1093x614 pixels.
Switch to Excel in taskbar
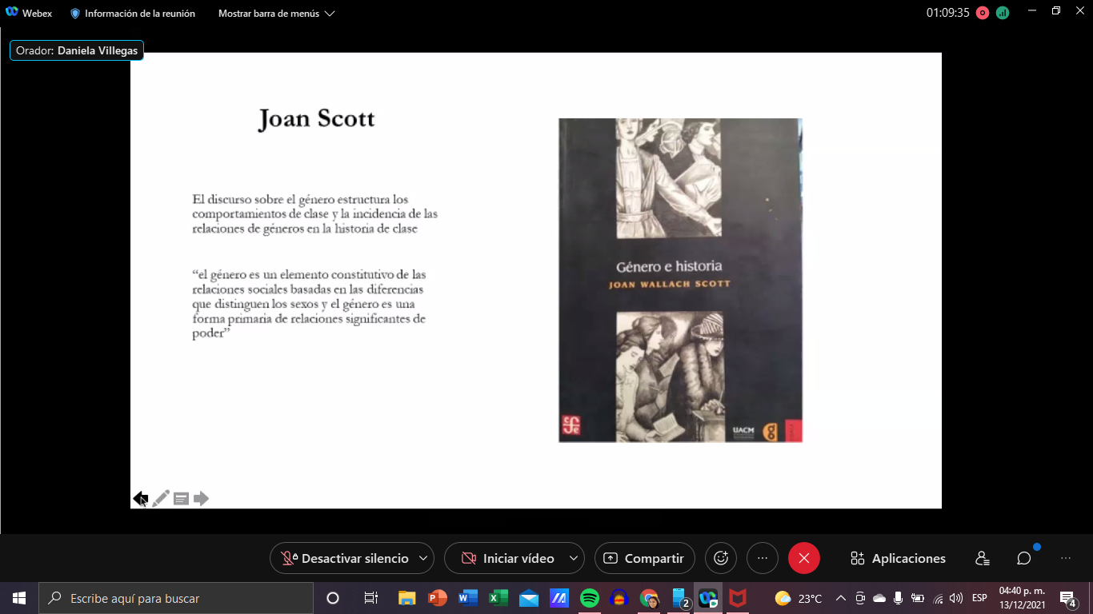tap(498, 598)
